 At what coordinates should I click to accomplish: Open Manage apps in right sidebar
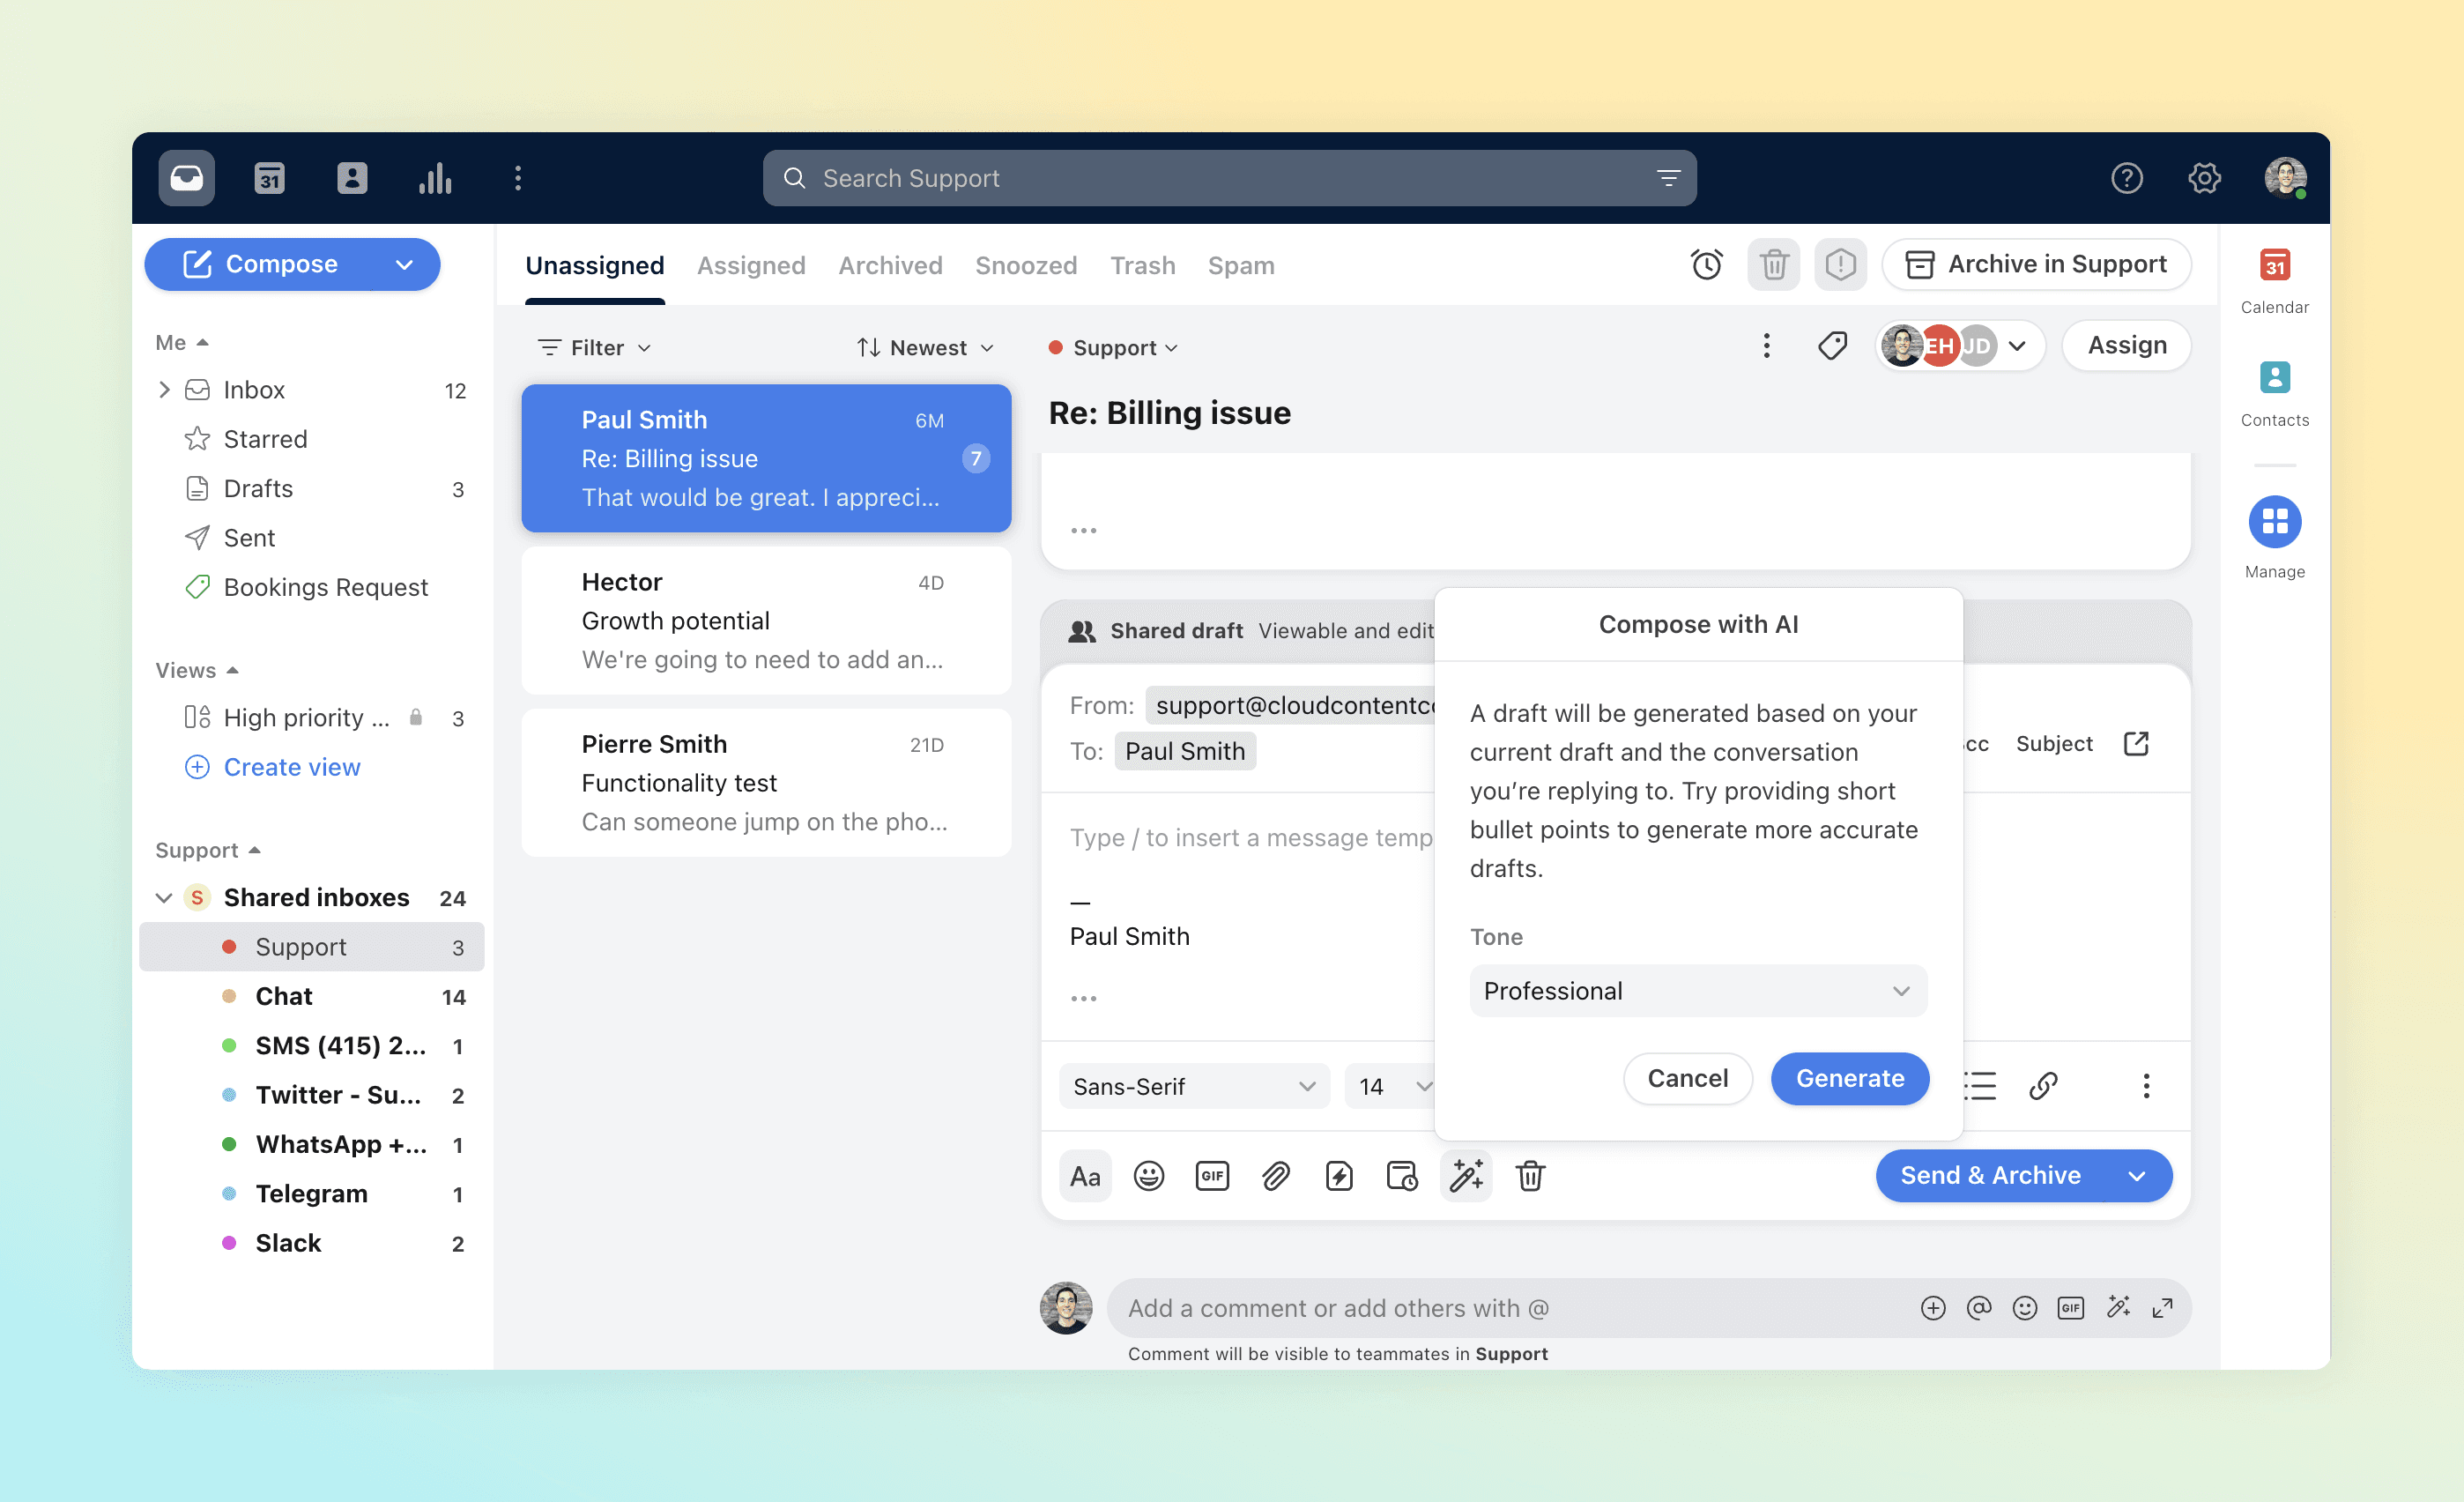pos(2275,538)
